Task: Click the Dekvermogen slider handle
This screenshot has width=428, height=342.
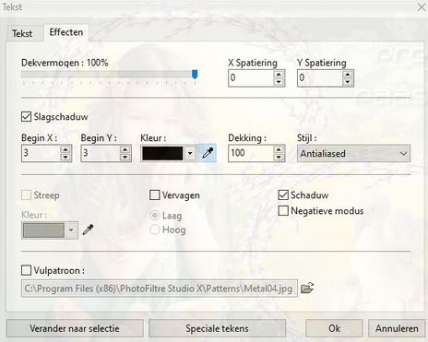Action: pyautogui.click(x=195, y=74)
